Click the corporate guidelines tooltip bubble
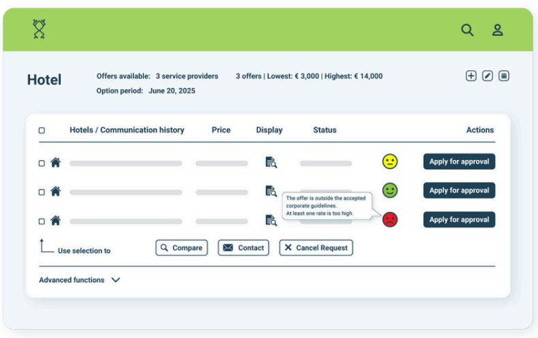This screenshot has width=538, height=338. [327, 206]
